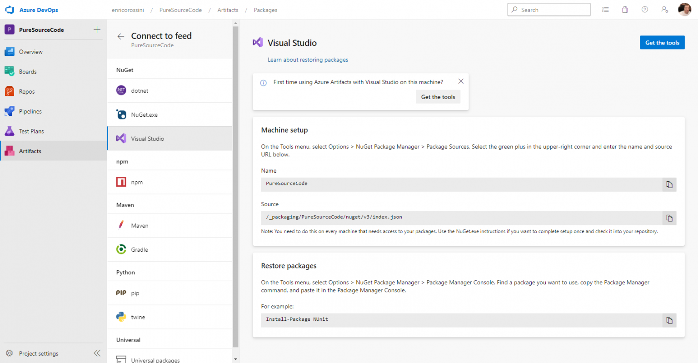Click inside the Search field
The image size is (698, 363).
(x=548, y=9)
